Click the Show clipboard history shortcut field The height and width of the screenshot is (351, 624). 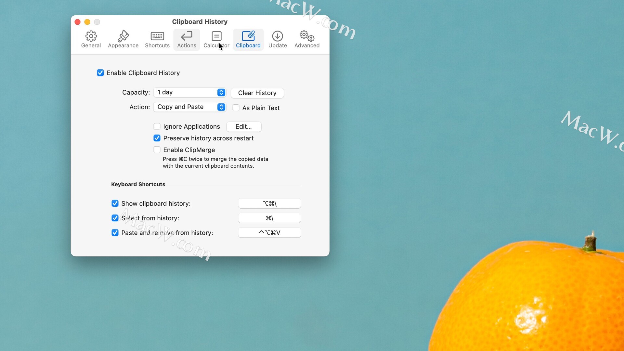tap(269, 203)
